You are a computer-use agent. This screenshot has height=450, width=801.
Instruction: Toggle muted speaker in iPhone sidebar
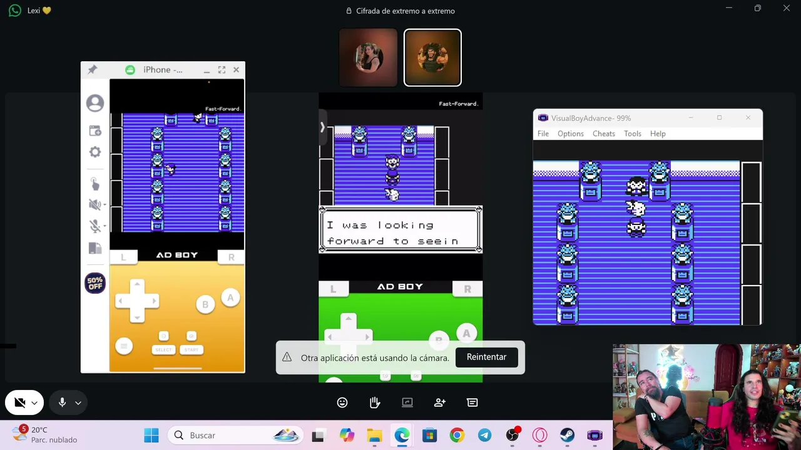point(95,204)
